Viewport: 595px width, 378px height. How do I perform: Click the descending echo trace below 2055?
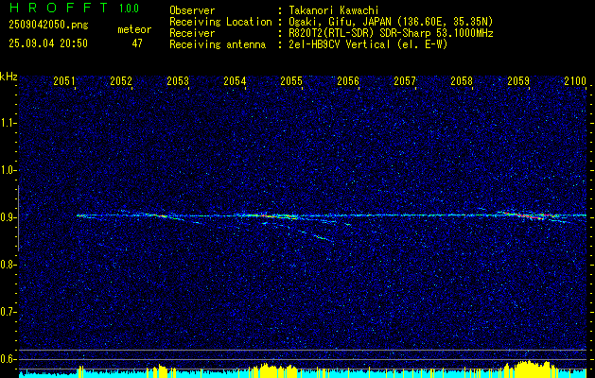tap(323, 238)
